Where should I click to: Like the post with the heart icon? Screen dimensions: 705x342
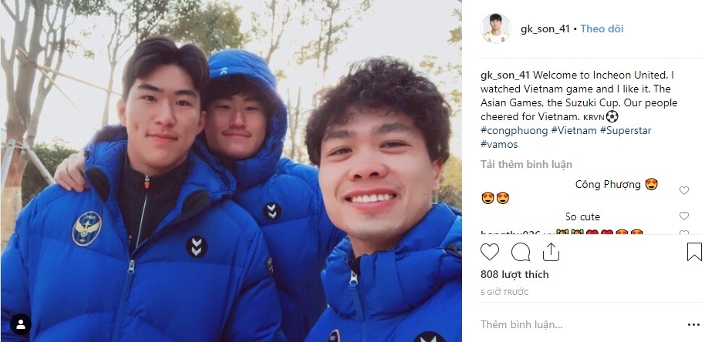point(490,252)
